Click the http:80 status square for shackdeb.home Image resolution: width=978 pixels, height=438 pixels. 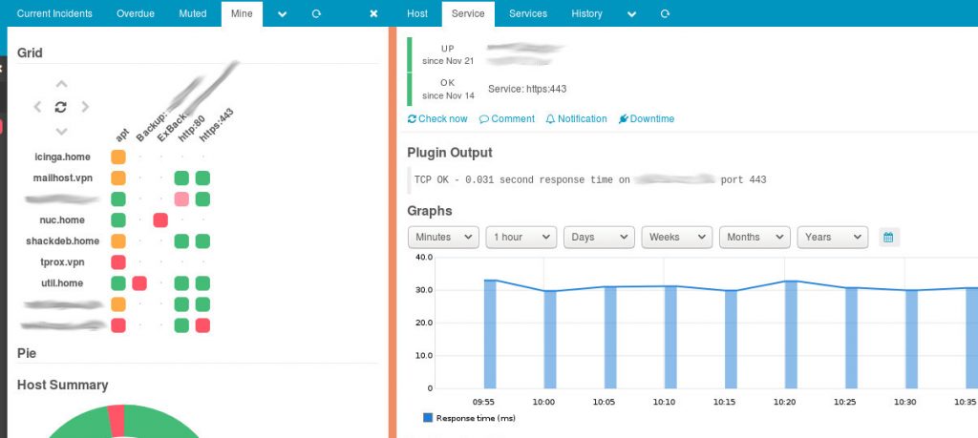[x=181, y=241]
